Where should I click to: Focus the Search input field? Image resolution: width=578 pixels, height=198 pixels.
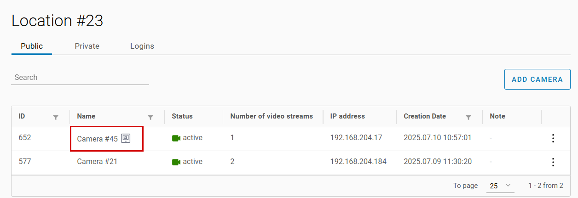click(x=80, y=77)
